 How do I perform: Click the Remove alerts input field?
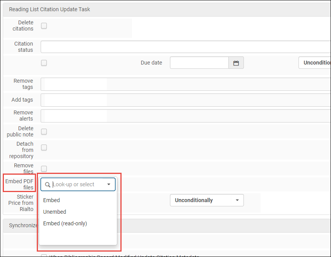(x=186, y=116)
